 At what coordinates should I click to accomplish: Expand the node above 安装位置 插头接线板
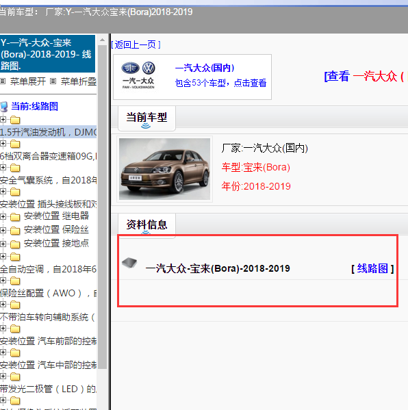coord(3,192)
